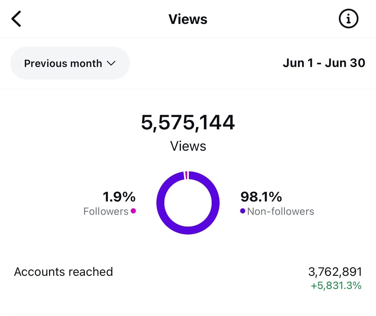Image resolution: width=376 pixels, height=316 pixels.
Task: Tap the green +5,831.3% change figure
Action: (336, 286)
